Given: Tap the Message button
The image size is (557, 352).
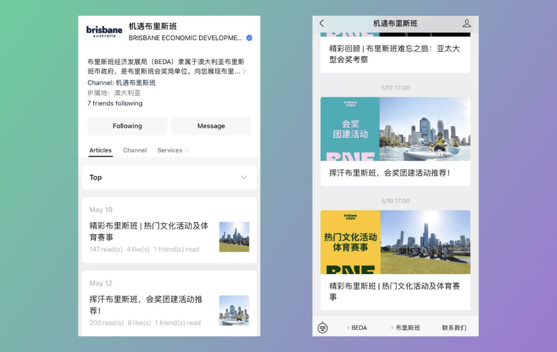Looking at the screenshot, I should click(211, 126).
